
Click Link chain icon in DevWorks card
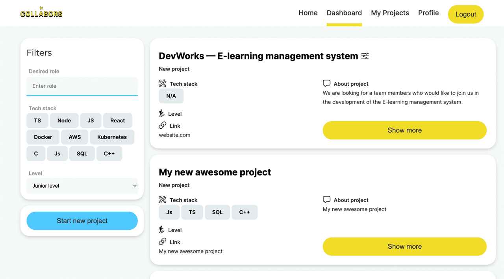coord(163,125)
